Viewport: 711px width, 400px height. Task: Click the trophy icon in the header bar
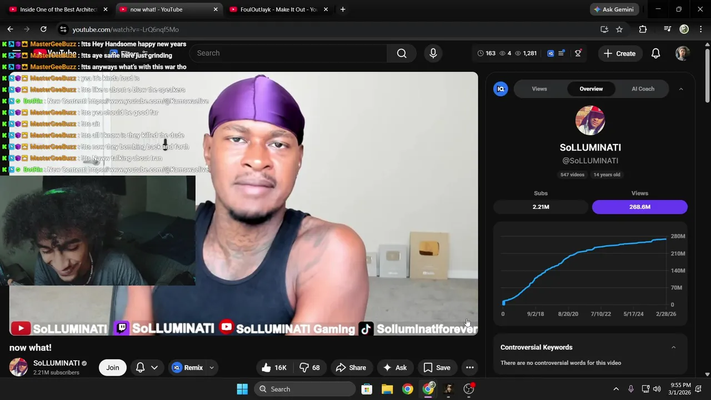pyautogui.click(x=578, y=53)
